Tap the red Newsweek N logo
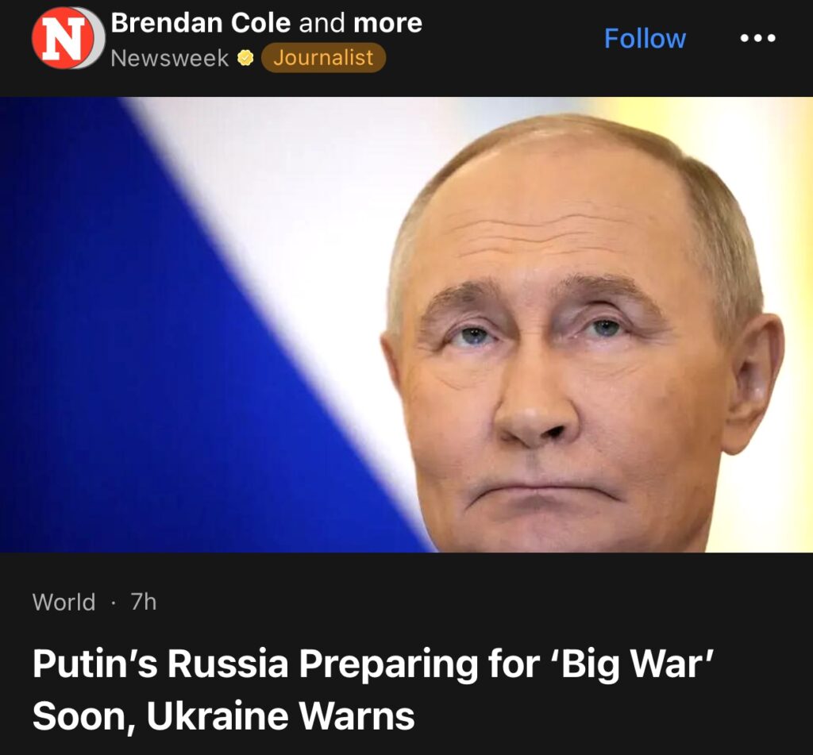 pos(62,38)
